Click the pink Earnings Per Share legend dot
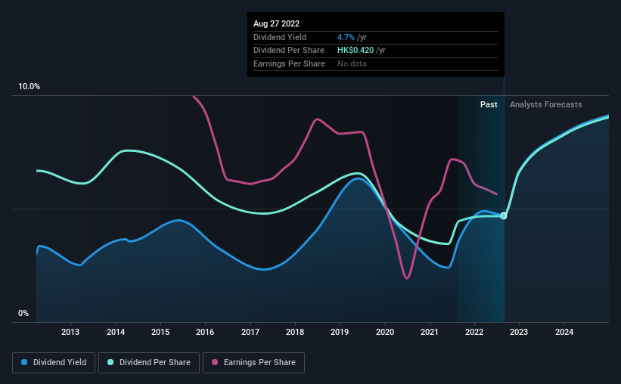 (x=215, y=362)
